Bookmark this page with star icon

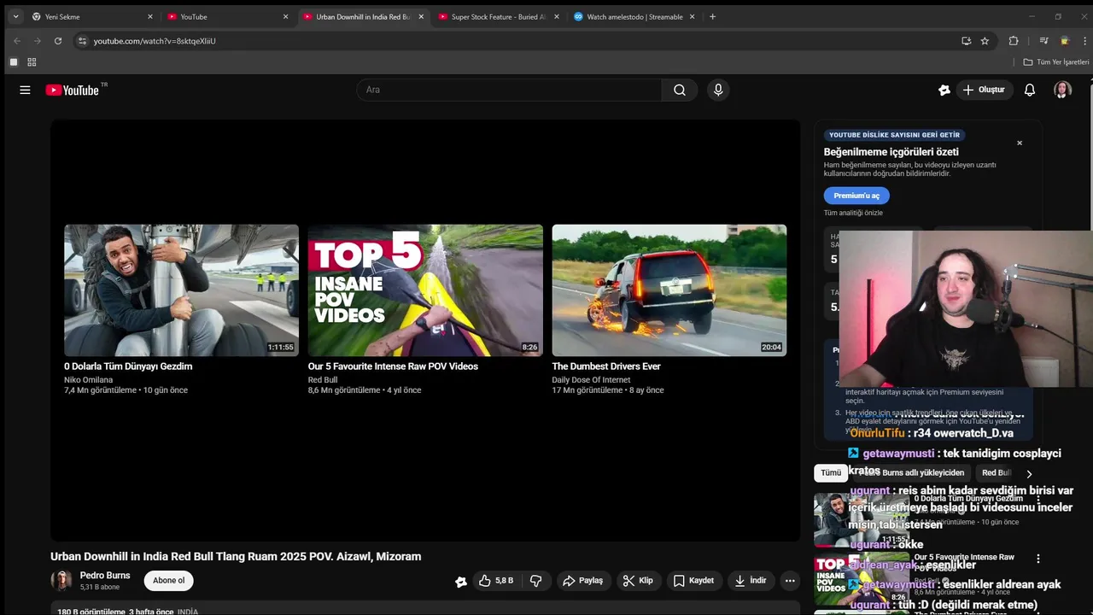point(985,40)
